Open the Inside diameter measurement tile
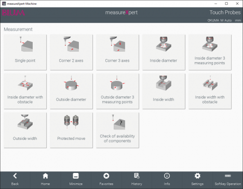 point(164,52)
